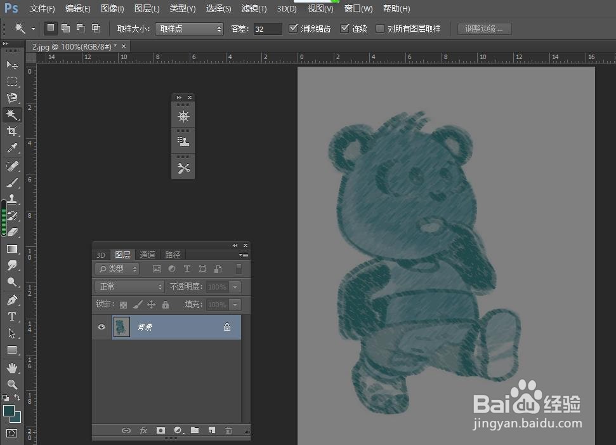The width and height of the screenshot is (616, 445).
Task: Open the Select menu (选择)
Action: coord(218,9)
